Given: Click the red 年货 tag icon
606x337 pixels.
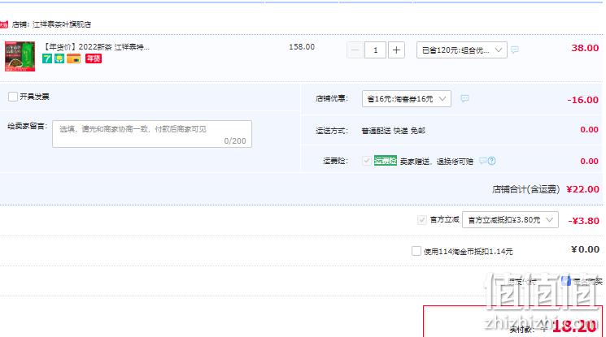Looking at the screenshot, I should 94,58.
